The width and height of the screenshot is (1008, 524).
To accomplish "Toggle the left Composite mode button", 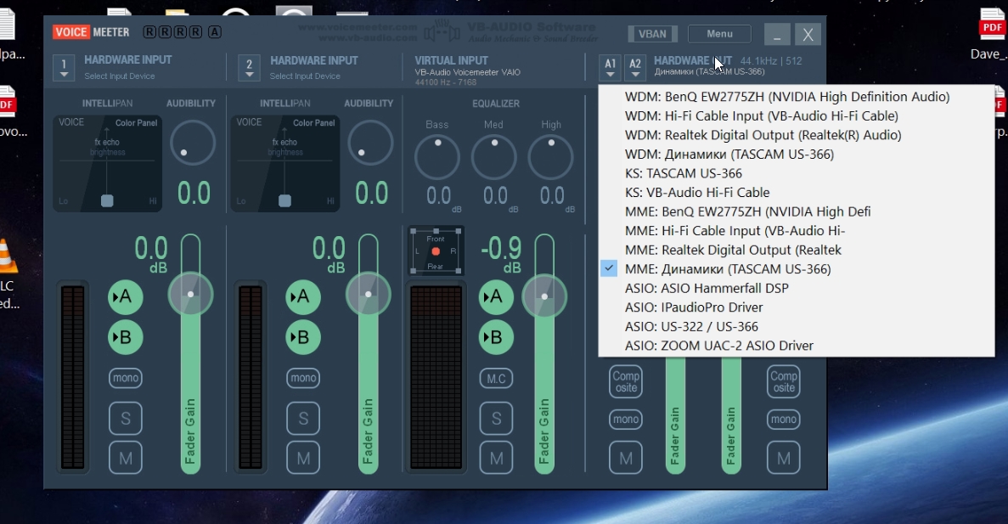I will 626,381.
